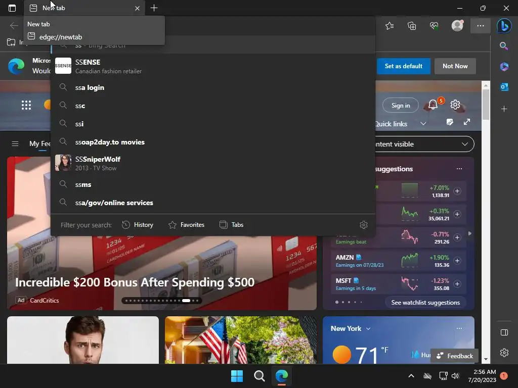Open My Feed hamburger menu
This screenshot has width=518, height=388.
tap(15, 144)
